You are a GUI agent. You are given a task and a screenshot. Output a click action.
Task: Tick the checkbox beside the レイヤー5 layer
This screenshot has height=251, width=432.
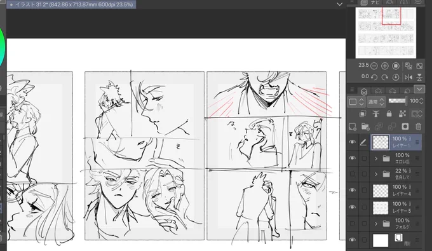pyautogui.click(x=364, y=207)
